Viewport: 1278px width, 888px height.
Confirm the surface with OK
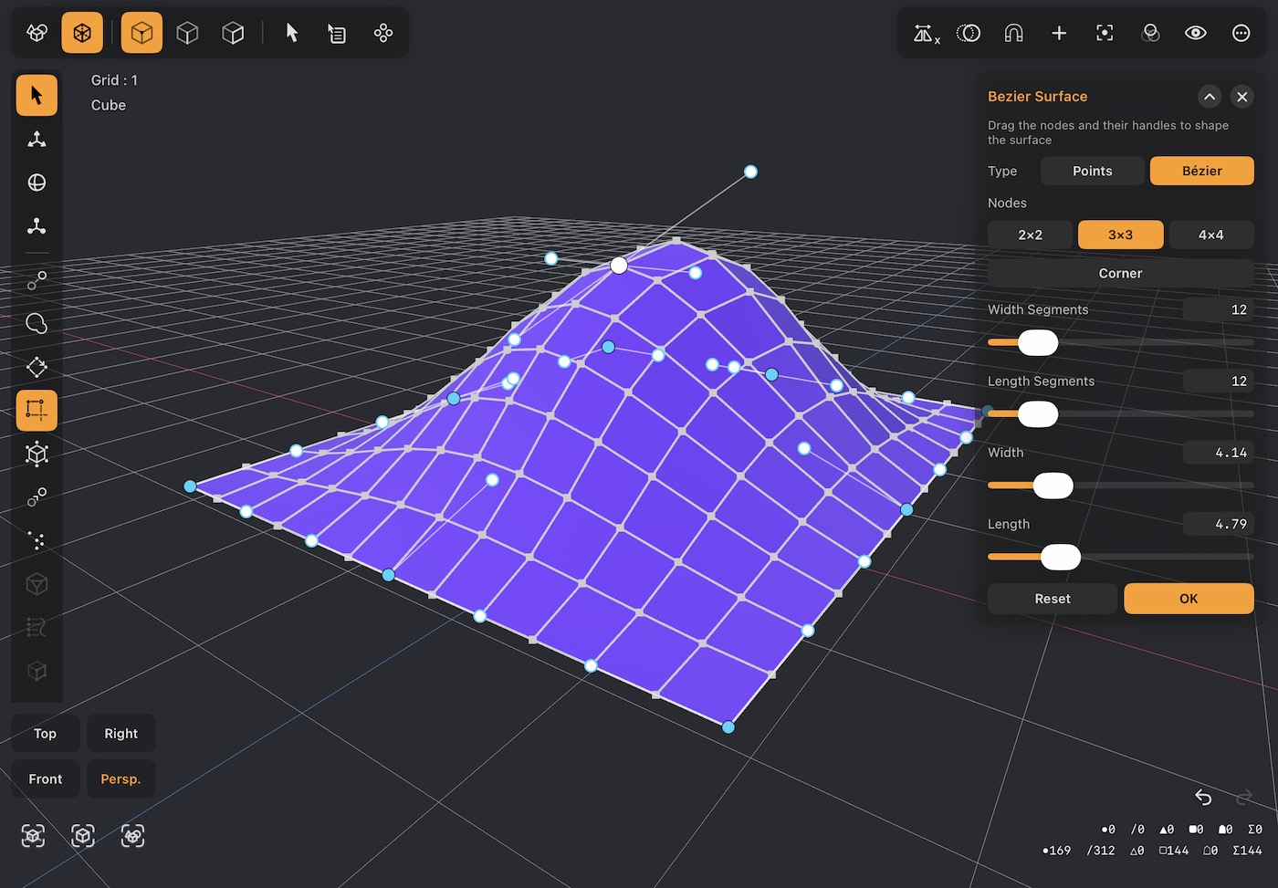tap(1189, 599)
